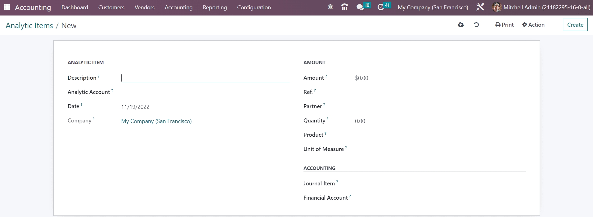Open the VoIP phone icon
The image size is (593, 217).
coord(344,7)
